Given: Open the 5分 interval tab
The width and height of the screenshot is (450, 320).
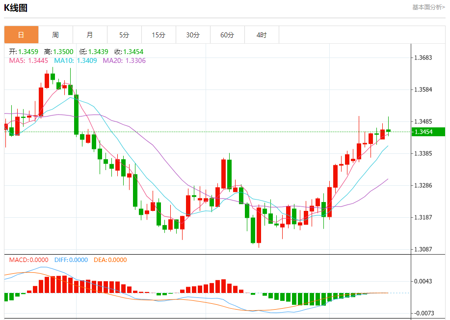Looking at the screenshot, I should (124, 35).
